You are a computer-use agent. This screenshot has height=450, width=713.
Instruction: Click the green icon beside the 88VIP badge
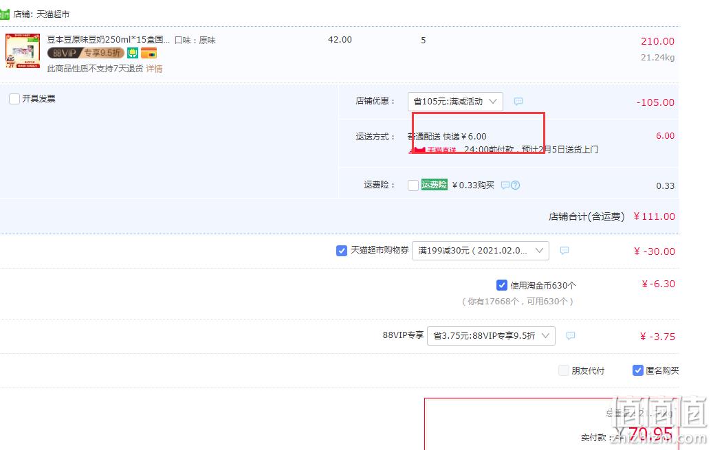pyautogui.click(x=132, y=53)
